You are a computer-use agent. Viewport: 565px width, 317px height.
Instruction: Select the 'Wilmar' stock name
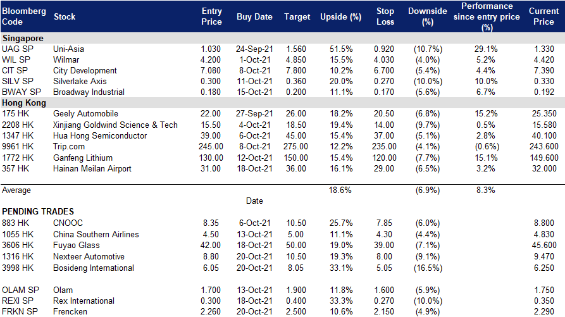(x=66, y=60)
